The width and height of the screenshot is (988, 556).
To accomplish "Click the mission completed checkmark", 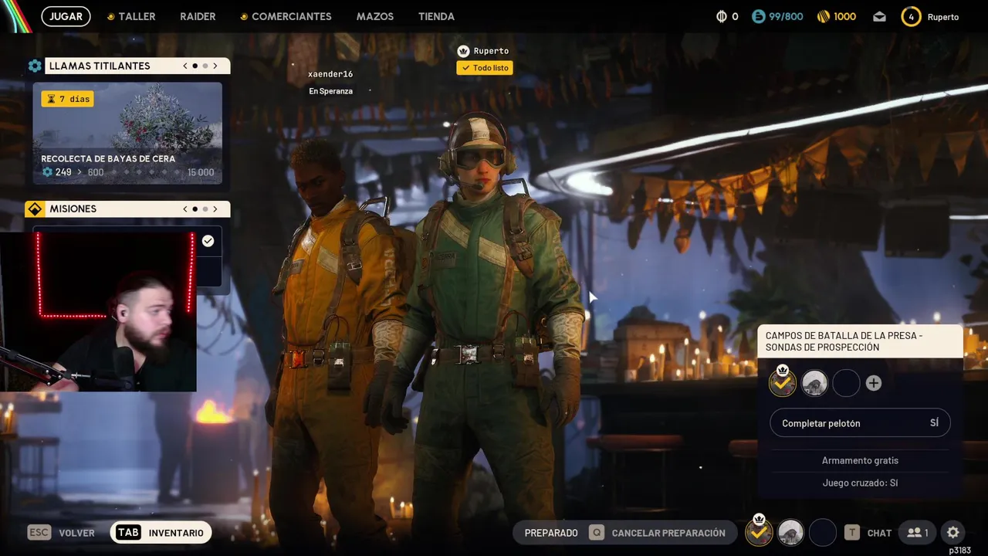I will (208, 241).
